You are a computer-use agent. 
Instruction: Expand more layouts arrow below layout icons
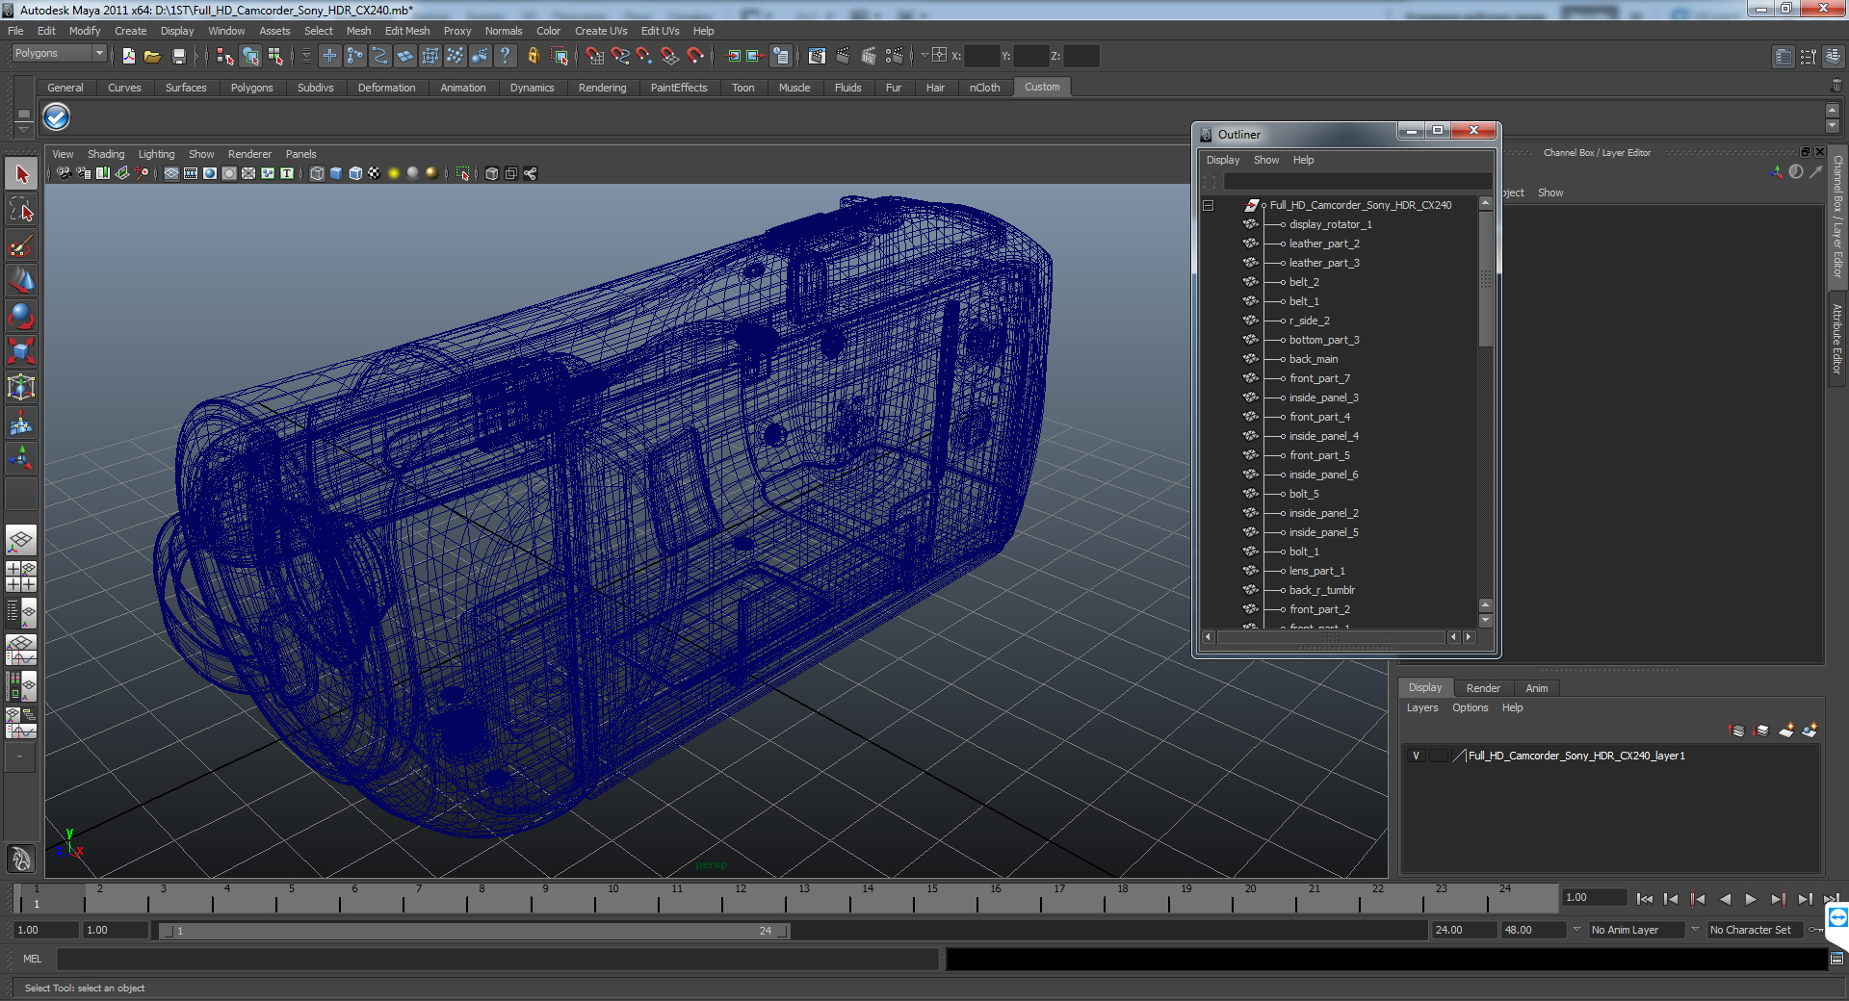(20, 757)
